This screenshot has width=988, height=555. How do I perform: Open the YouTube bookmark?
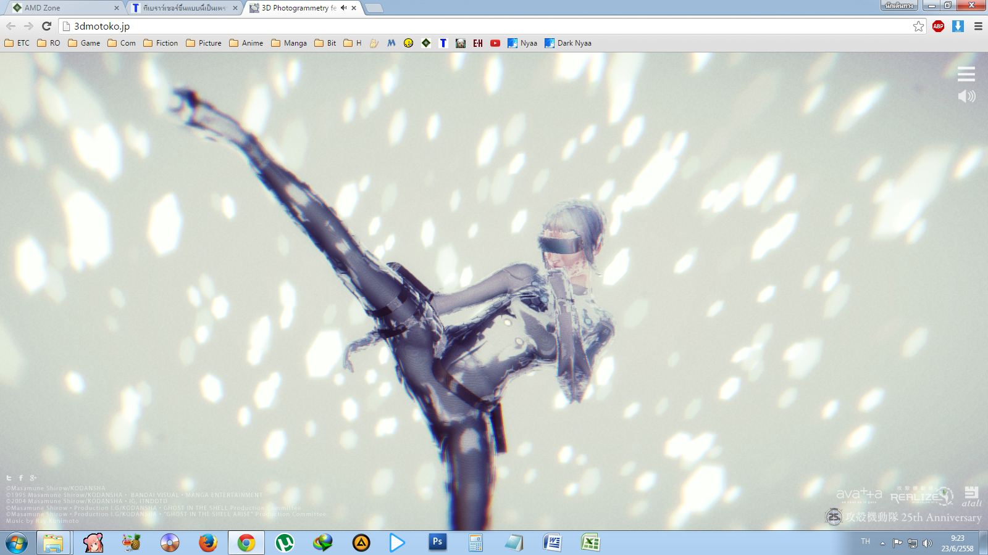[x=495, y=43]
